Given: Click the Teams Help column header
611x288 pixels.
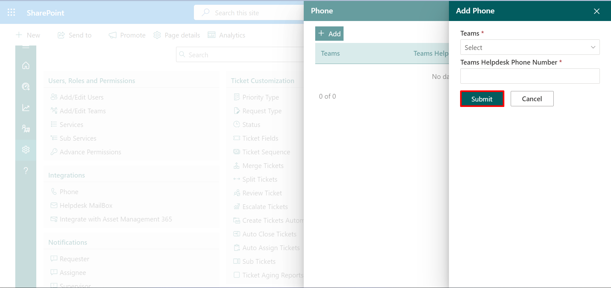Looking at the screenshot, I should point(431,53).
